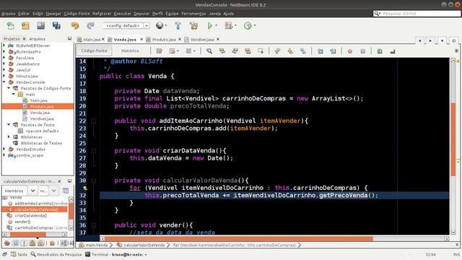
Task: Toggle show static members filter in Navigator
Action: pos(24,243)
